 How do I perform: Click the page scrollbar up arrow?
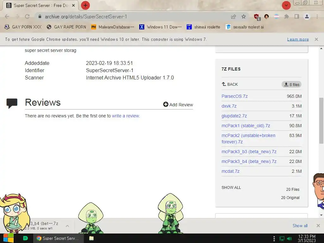[x=321, y=48]
